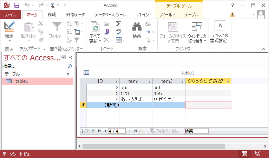
Task: Open the 外部データ ribbon tab
Action: [75, 14]
